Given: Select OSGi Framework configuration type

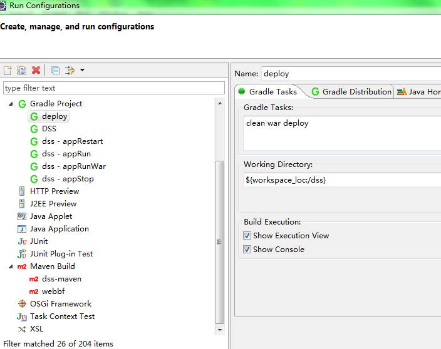Looking at the screenshot, I should coord(61,304).
